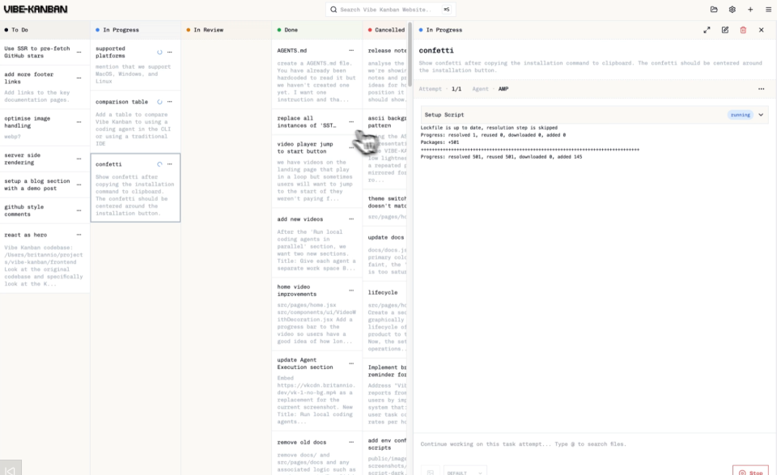Create a new task with the plus icon

pos(750,10)
